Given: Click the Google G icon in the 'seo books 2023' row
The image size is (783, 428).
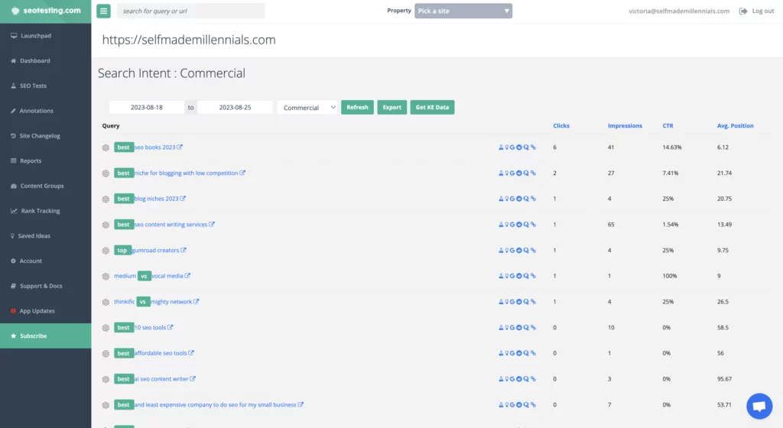Looking at the screenshot, I should point(512,148).
